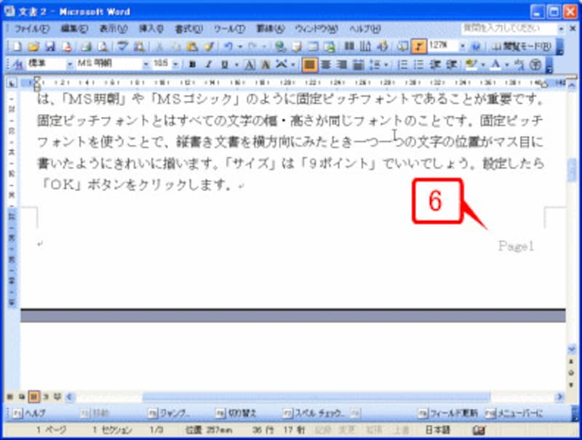Toggle underline formatting
Screen dimensions: 582x440
pyautogui.click(x=224, y=65)
